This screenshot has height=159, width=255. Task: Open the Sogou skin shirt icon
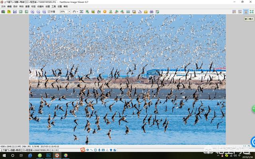pyautogui.click(x=111, y=150)
